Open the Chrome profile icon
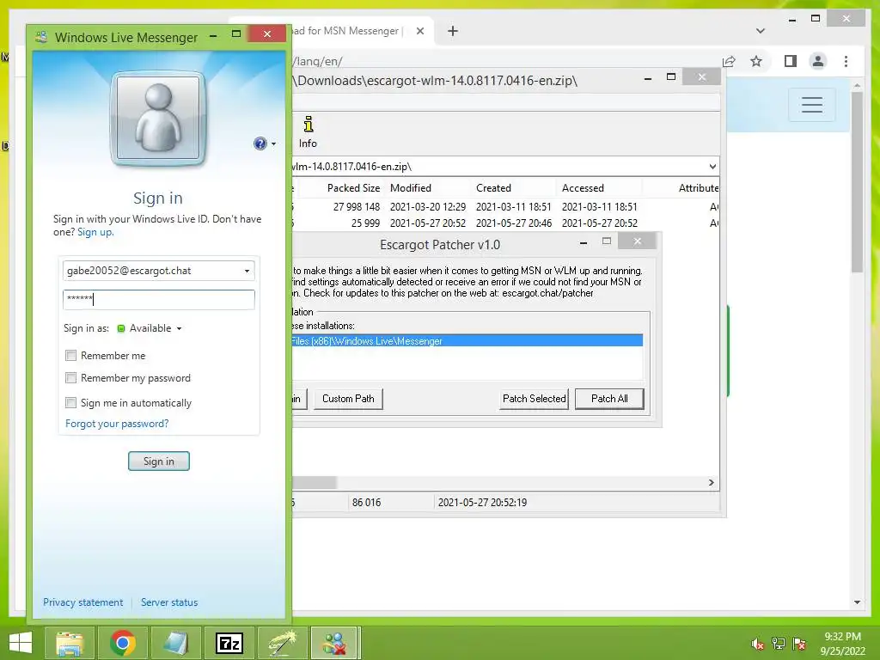 (x=818, y=61)
